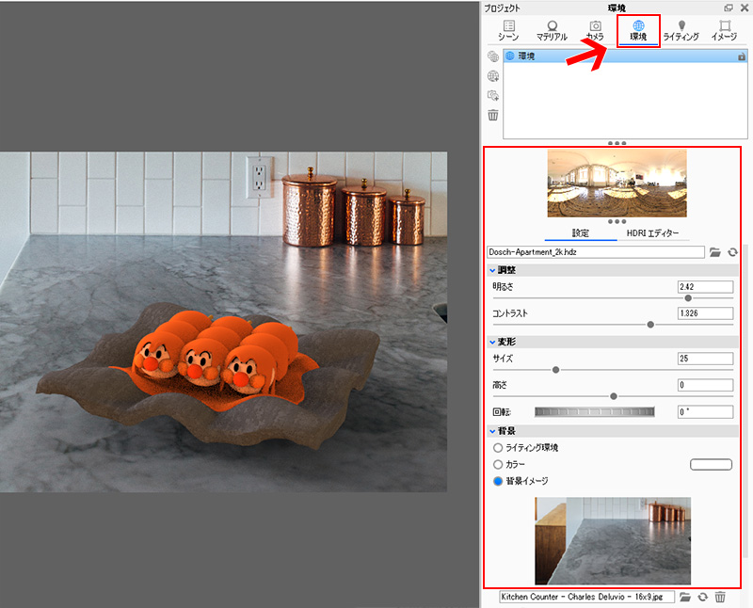Viewport: 753px width, 608px height.
Task: Refresh the Dosch-Apartment_2k.hdz HDRI file
Action: pos(732,252)
